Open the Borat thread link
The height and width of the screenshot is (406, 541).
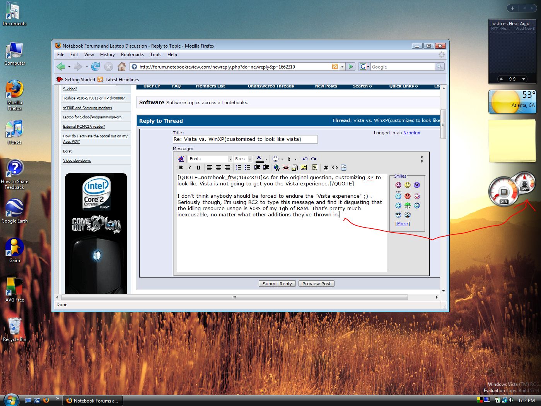(x=67, y=151)
